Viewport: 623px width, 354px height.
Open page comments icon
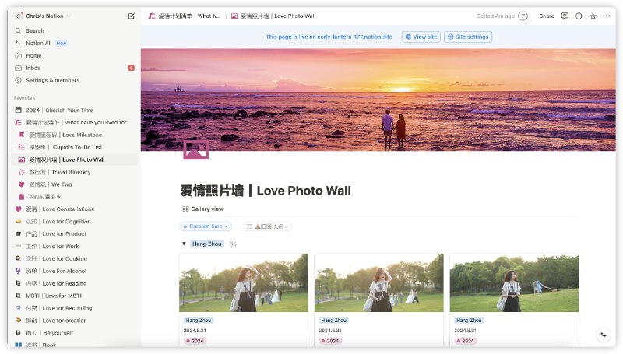564,16
